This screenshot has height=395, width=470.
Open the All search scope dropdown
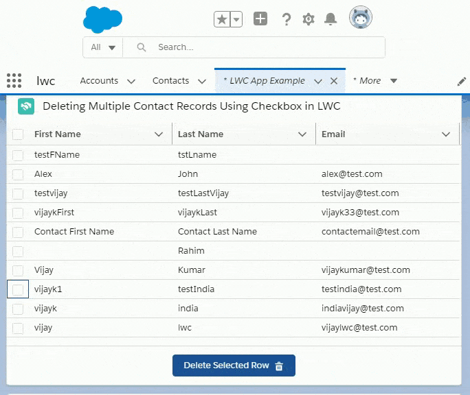pyautogui.click(x=103, y=47)
